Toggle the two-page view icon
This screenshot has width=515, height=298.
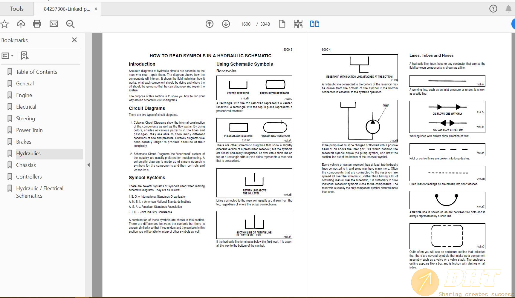(314, 24)
